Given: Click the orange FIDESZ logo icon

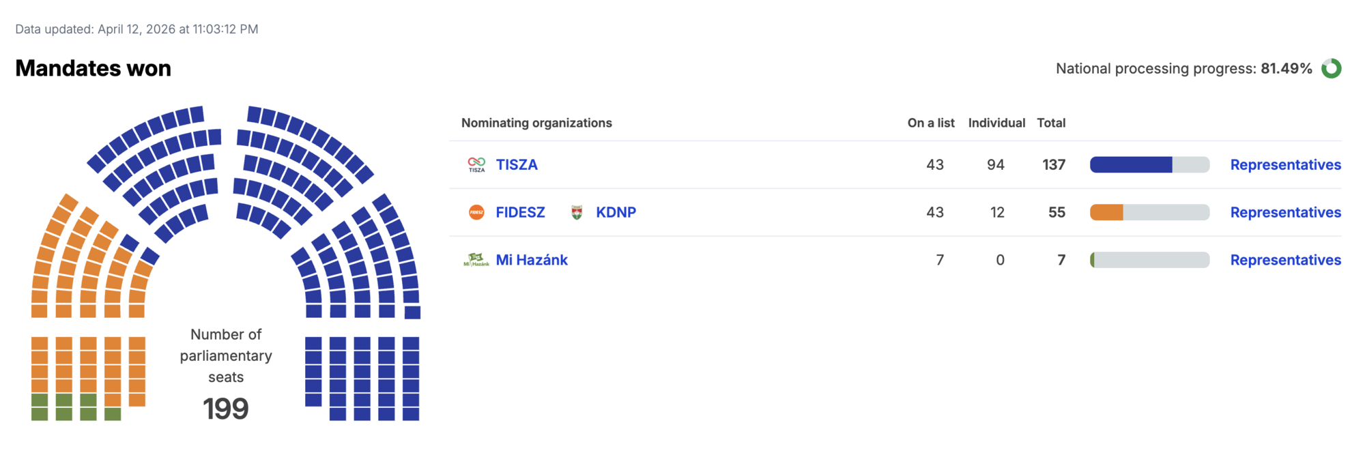Looking at the screenshot, I should point(476,212).
